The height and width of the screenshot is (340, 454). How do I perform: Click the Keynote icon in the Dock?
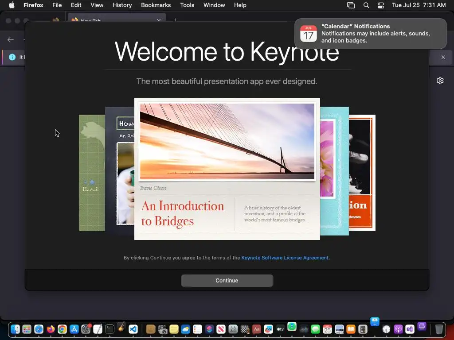pyautogui.click(x=375, y=321)
